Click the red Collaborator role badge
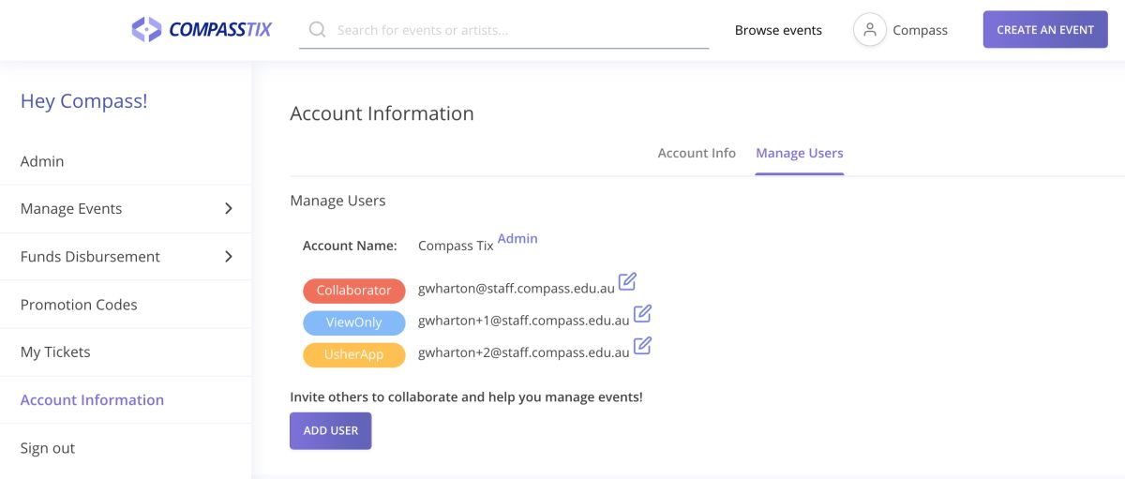 (x=353, y=291)
